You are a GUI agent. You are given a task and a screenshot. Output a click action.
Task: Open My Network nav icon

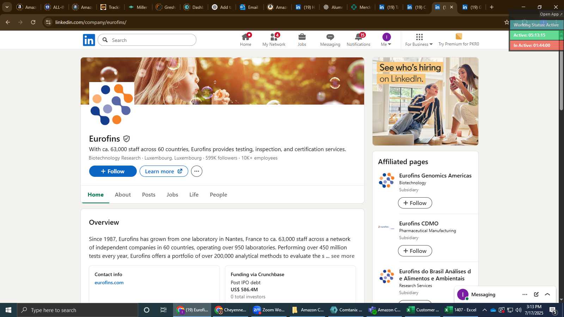pyautogui.click(x=274, y=40)
